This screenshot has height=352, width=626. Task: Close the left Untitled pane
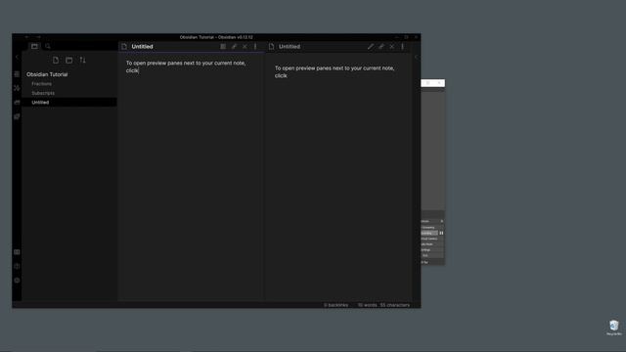point(245,46)
